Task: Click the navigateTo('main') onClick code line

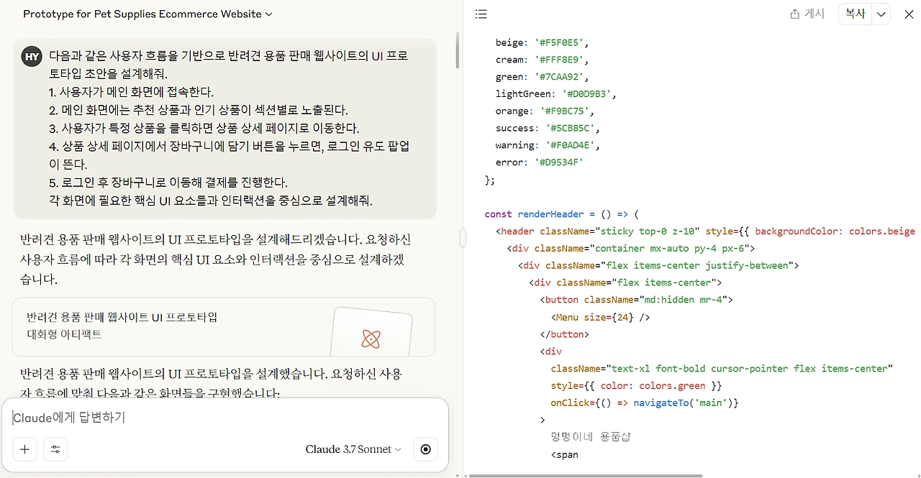Action: [x=645, y=403]
